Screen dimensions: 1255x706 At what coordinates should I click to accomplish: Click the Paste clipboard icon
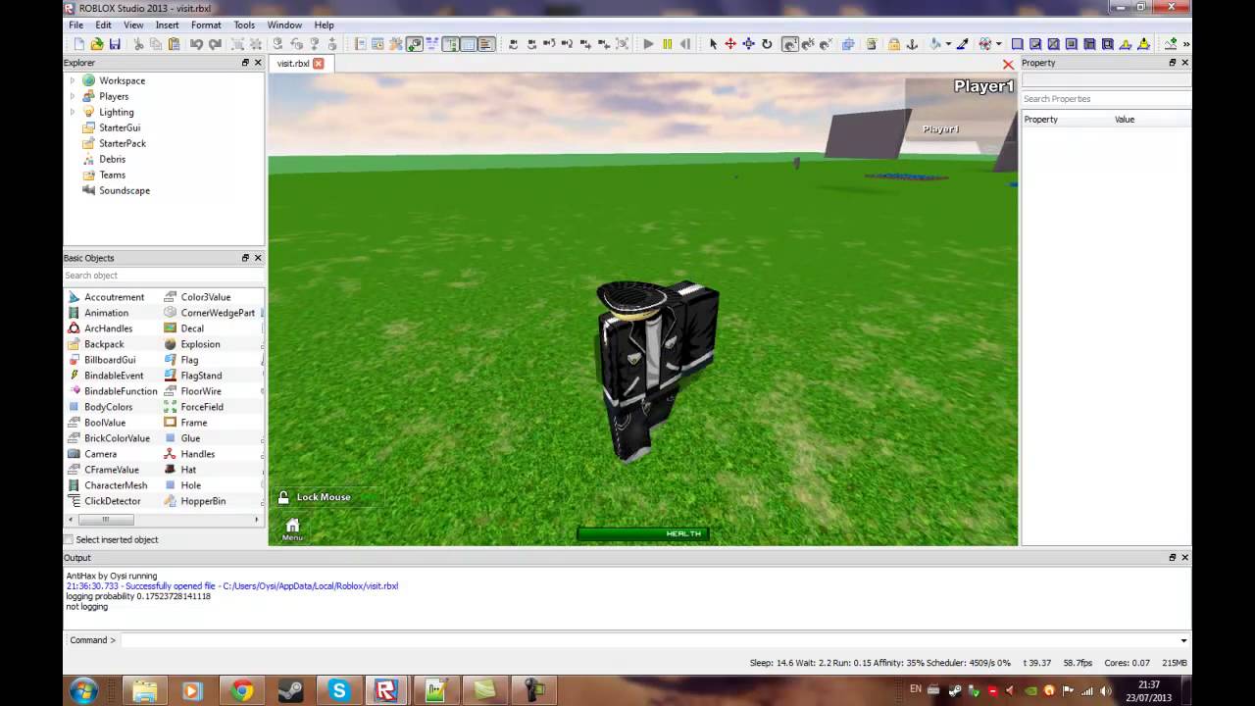pyautogui.click(x=174, y=44)
